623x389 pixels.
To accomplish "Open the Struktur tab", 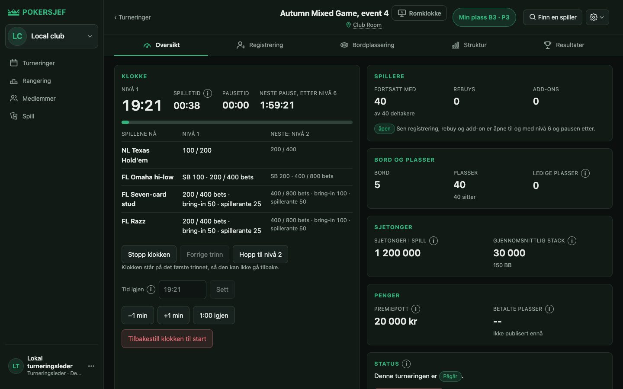I will click(x=469, y=45).
